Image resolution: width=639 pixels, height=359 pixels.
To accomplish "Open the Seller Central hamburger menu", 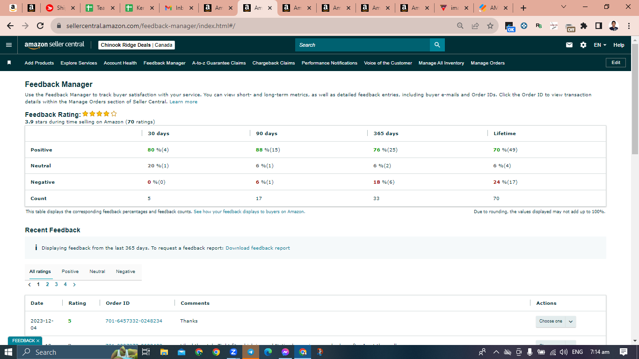I will [x=9, y=45].
